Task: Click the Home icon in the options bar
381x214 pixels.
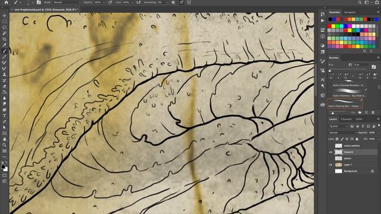Action: click(7, 2)
